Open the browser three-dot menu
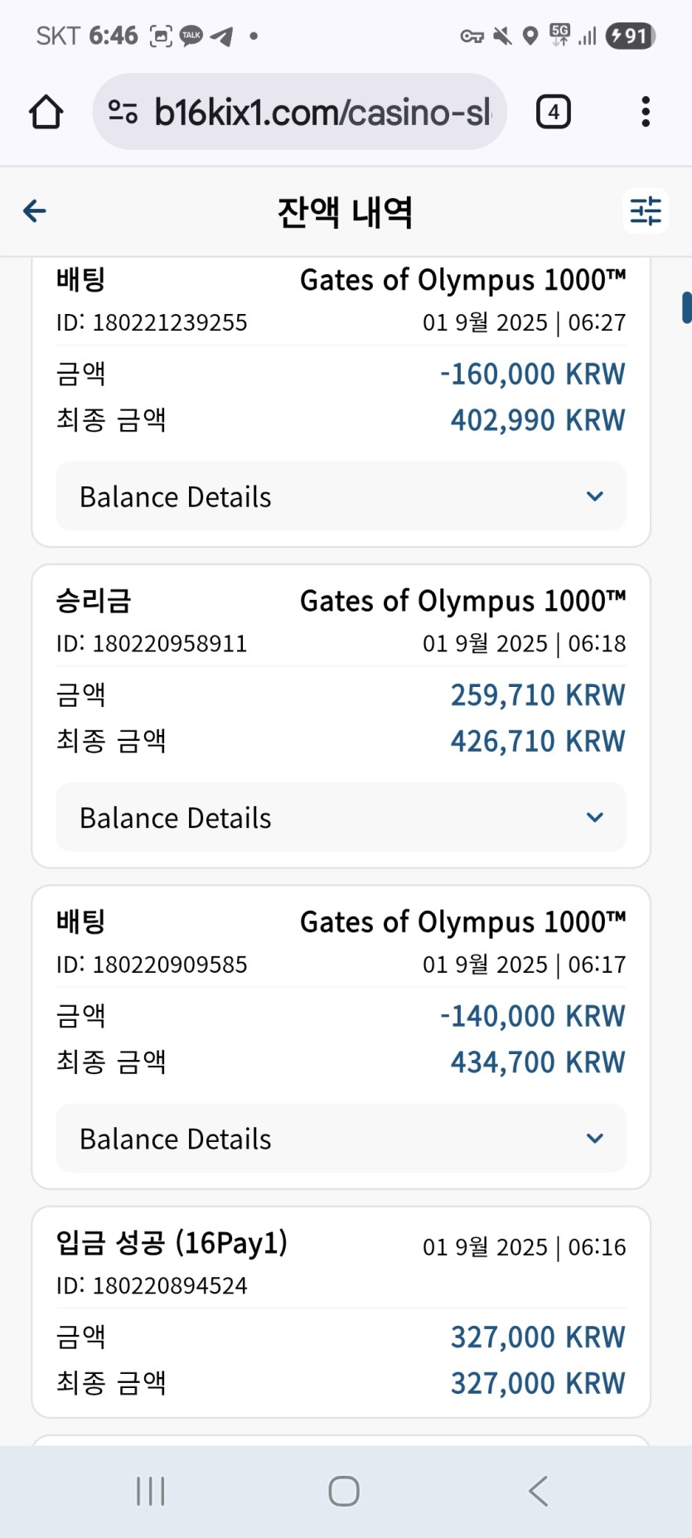This screenshot has width=692, height=1538. [x=646, y=112]
